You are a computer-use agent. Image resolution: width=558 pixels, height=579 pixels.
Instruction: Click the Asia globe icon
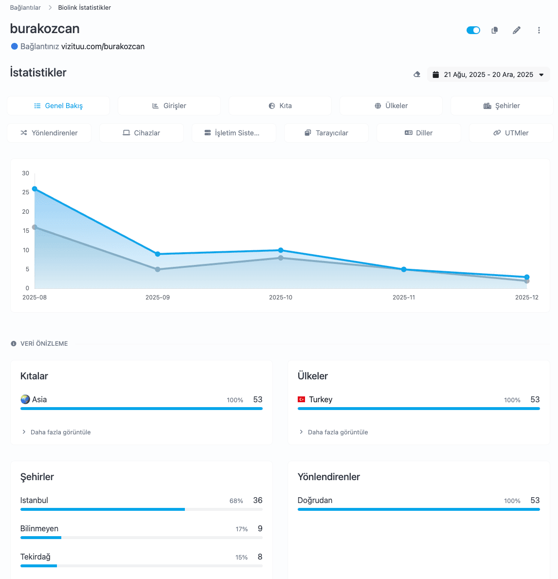click(x=25, y=399)
